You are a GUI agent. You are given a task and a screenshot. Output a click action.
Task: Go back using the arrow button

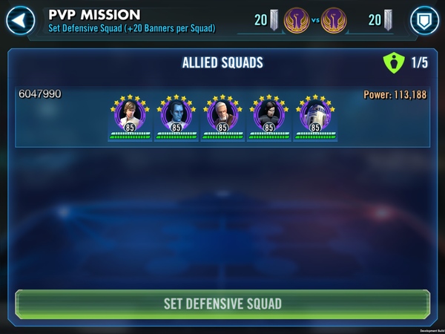[21, 21]
